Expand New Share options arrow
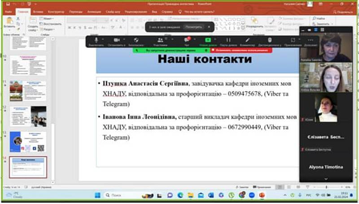The image size is (359, 204). point(215,39)
